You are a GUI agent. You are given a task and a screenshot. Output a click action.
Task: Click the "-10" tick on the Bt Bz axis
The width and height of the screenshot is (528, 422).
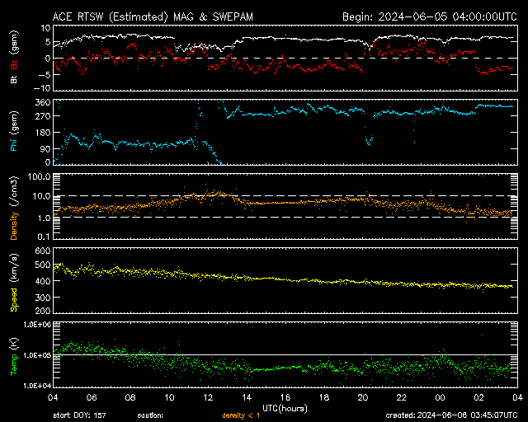[42, 88]
